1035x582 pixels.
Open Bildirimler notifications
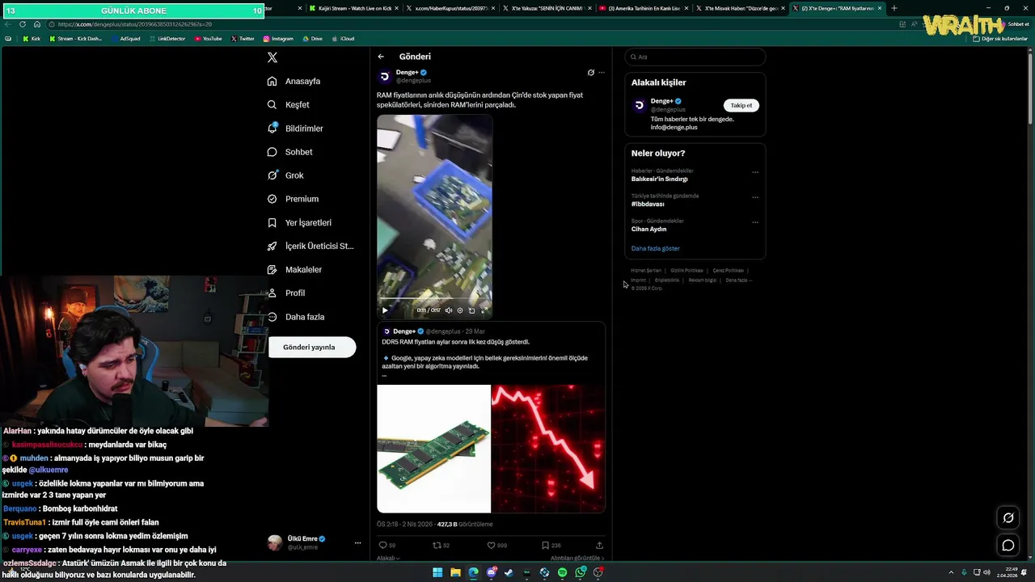[295, 129]
